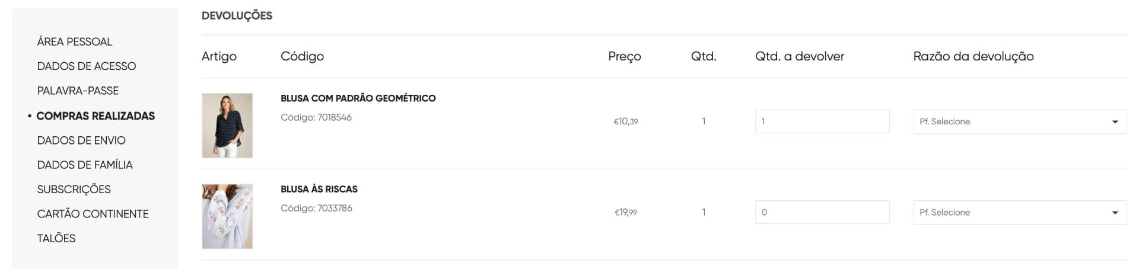The width and height of the screenshot is (1139, 279).
Task: Click the striped blouse product thumbnail
Action: [227, 216]
